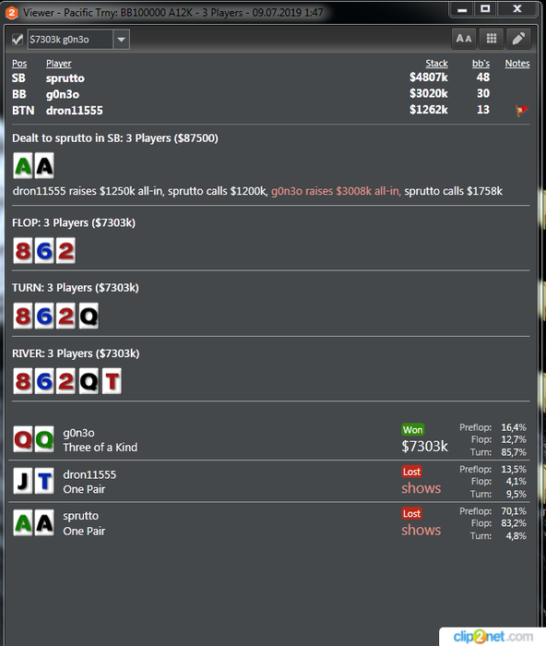Click the clip2net.com watermark logo

click(x=493, y=636)
